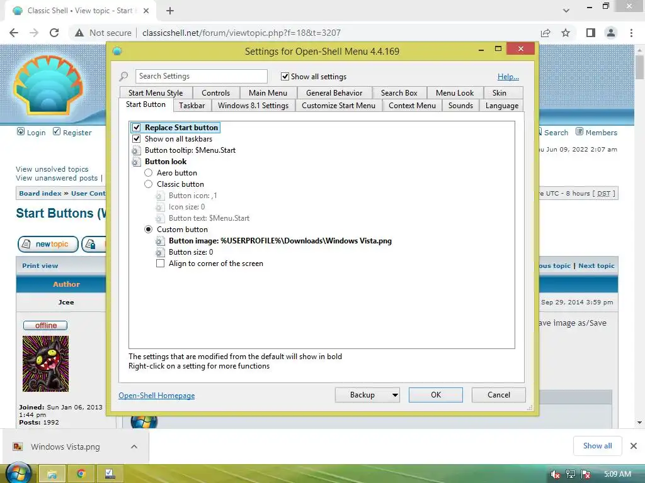Screen dimensions: 645x483
Task: Open the Chrome tab search chevron
Action: 566,11
